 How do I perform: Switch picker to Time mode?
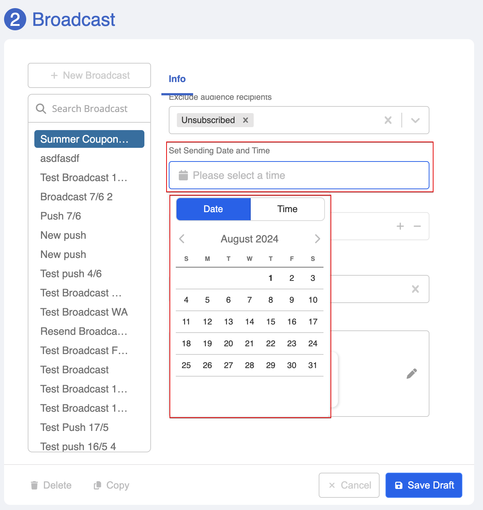(x=287, y=209)
